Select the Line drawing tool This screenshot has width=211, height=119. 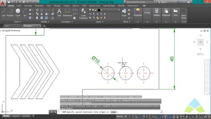point(4,13)
